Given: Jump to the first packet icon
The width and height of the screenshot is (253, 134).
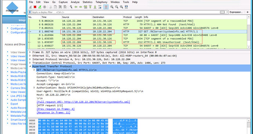Looking at the screenshot, I should pyautogui.click(x=90, y=7).
